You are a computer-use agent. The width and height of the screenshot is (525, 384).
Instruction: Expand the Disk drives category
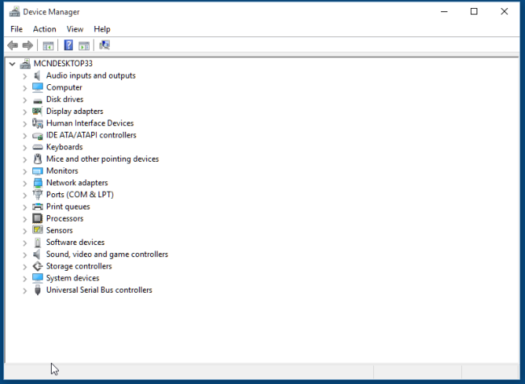tap(25, 100)
